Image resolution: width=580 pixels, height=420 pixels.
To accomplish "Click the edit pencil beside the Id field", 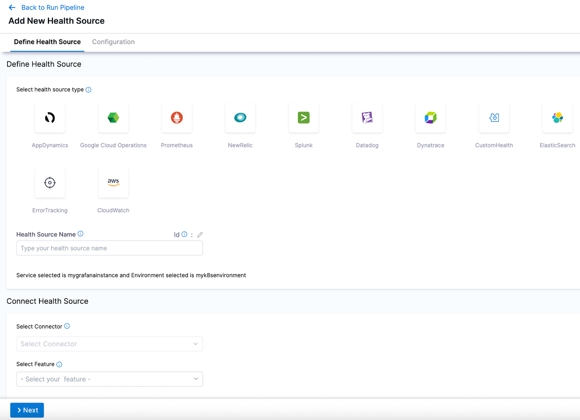I will coord(200,234).
